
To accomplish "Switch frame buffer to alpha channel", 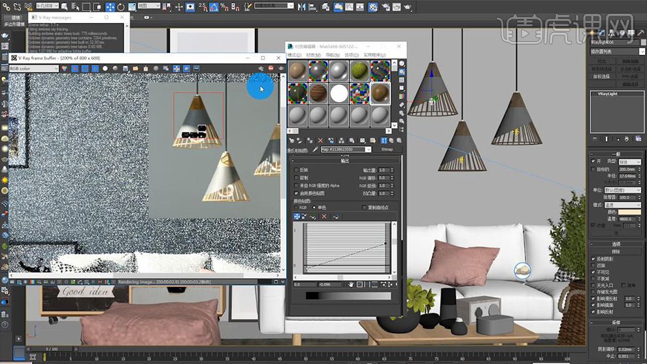I will (x=105, y=69).
